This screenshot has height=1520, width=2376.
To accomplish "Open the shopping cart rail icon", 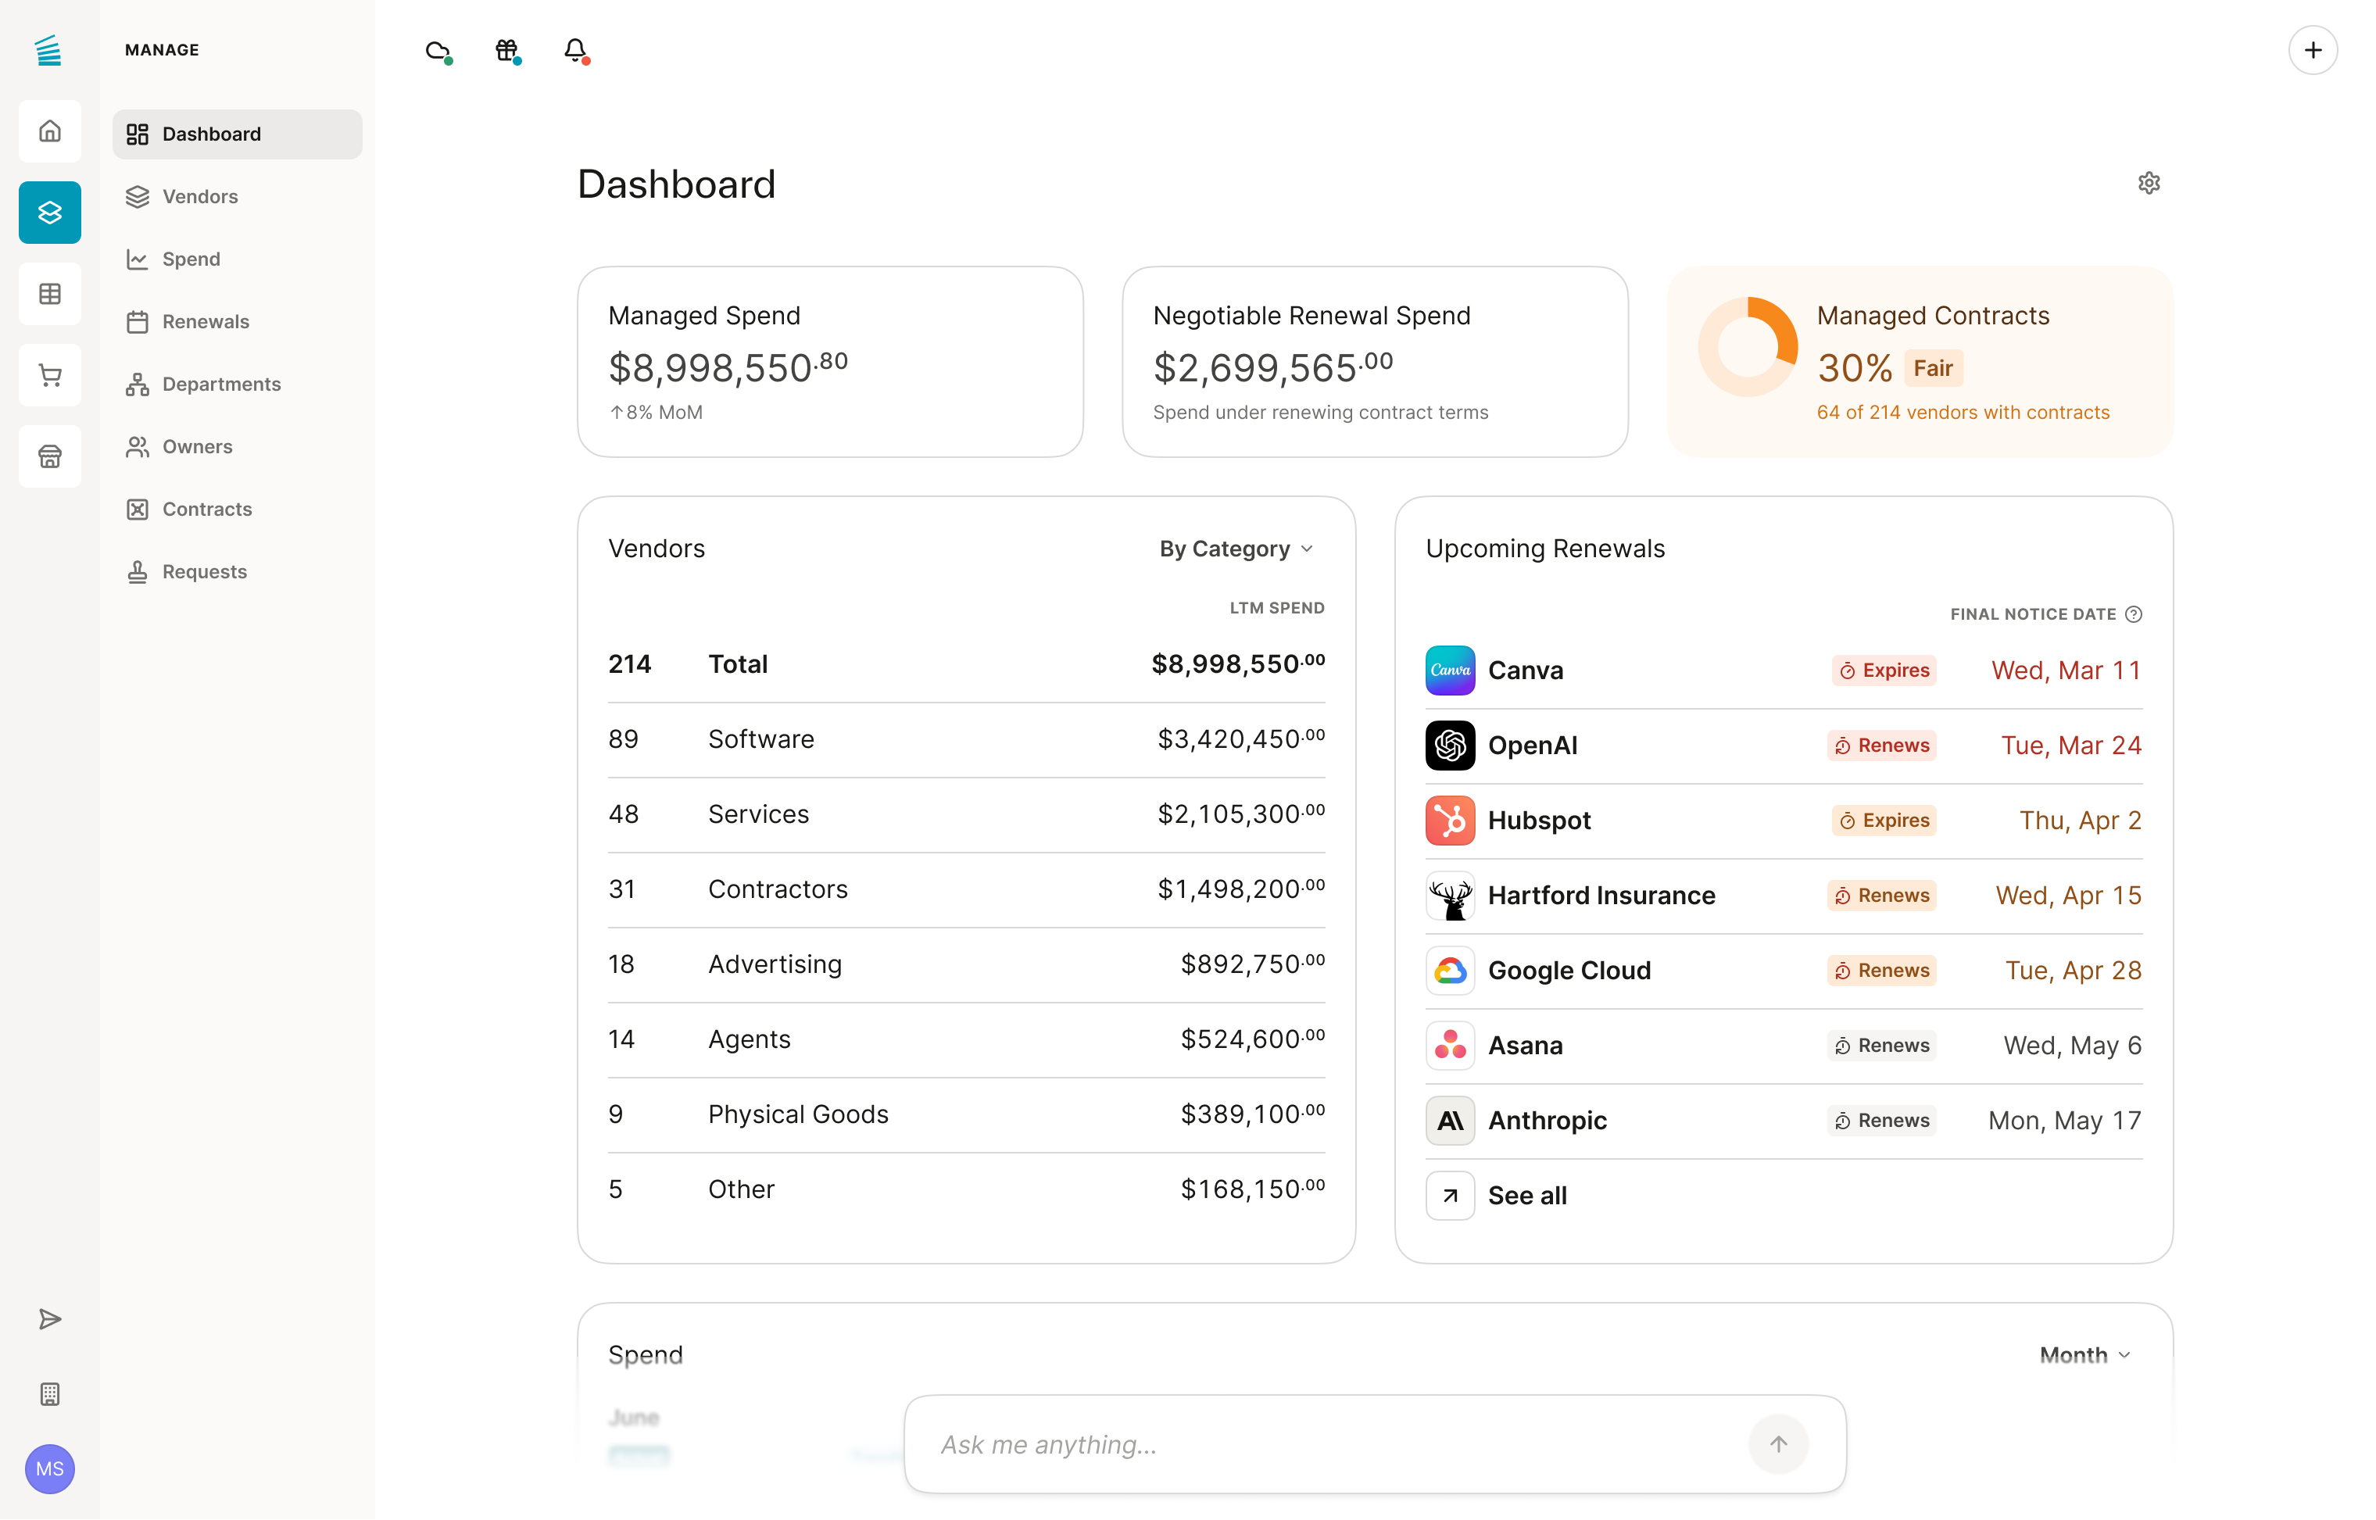I will tap(49, 375).
